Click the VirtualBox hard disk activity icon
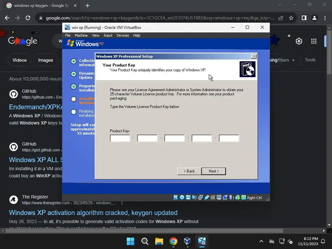Image resolution: width=332 pixels, height=249 pixels. pos(175,197)
